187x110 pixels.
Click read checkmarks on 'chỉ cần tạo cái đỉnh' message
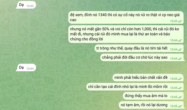click(x=180, y=88)
